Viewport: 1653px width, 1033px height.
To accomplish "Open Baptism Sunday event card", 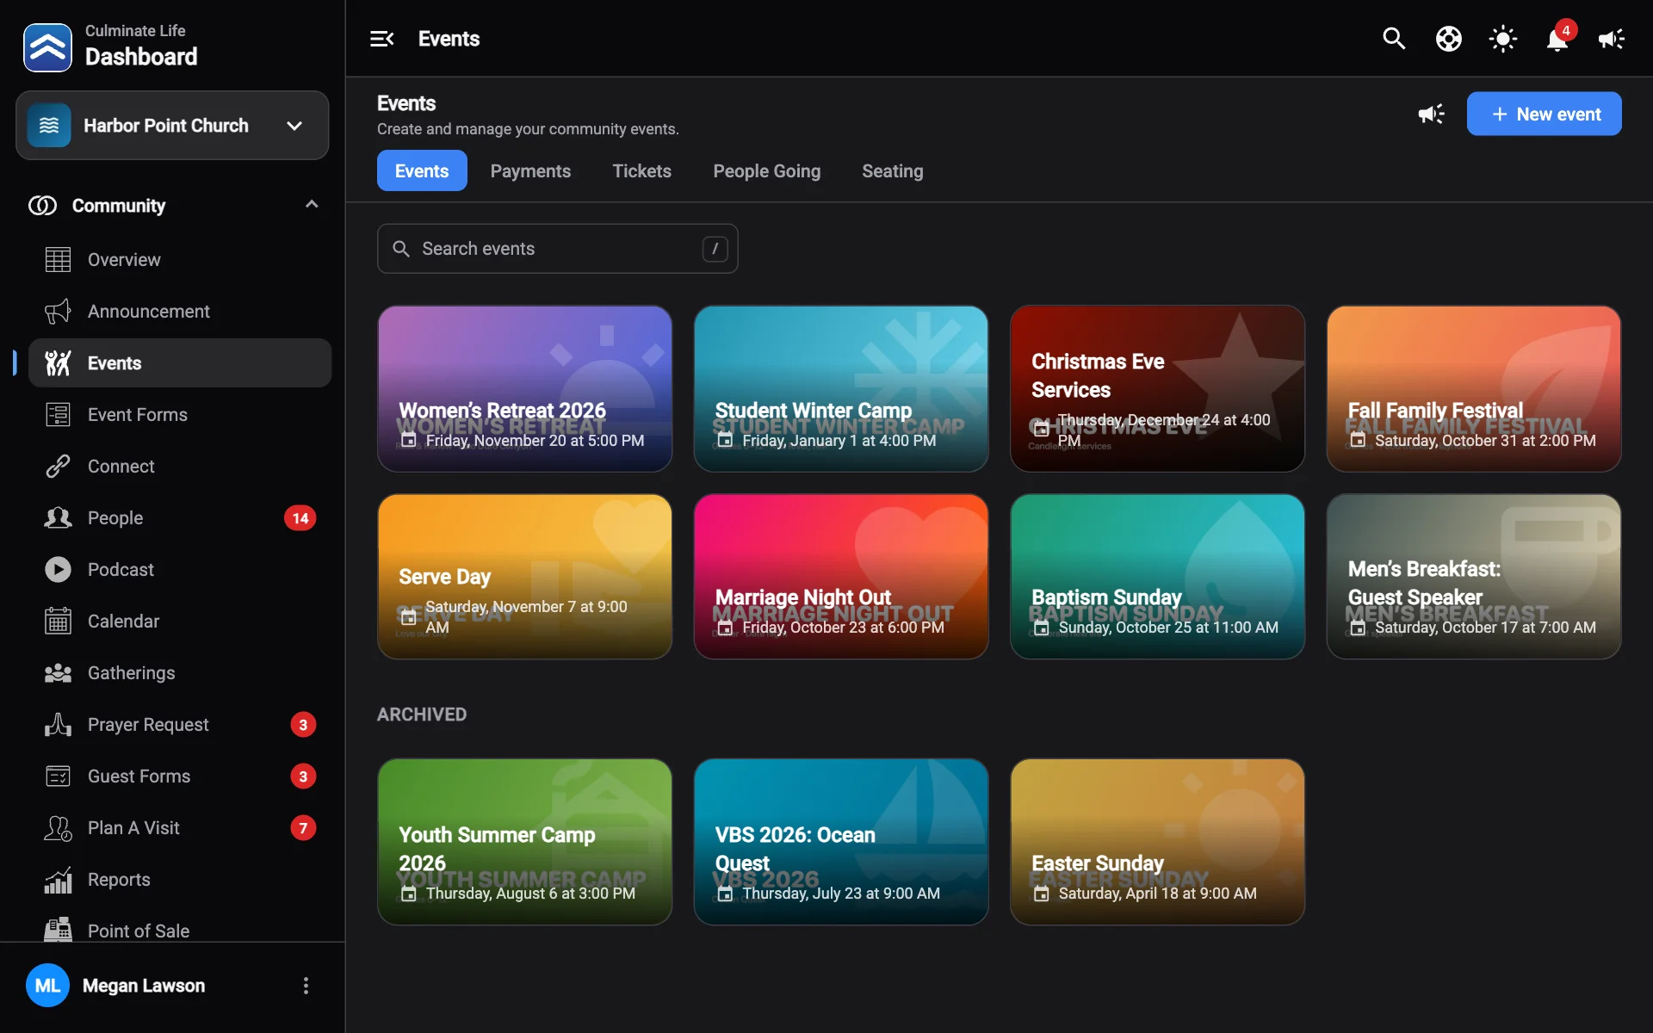I will pos(1157,576).
